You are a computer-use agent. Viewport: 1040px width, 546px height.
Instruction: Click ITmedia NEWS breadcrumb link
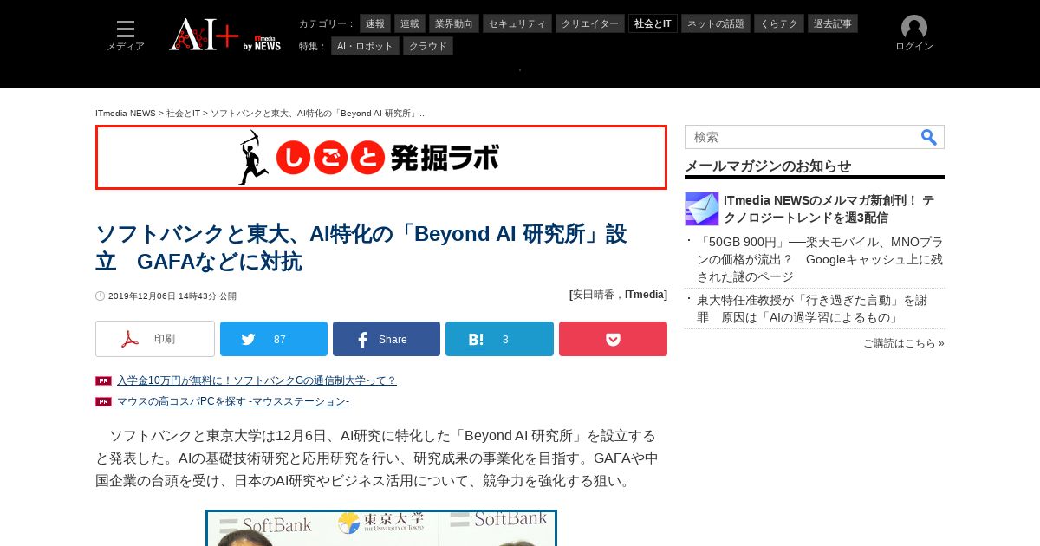tap(126, 114)
